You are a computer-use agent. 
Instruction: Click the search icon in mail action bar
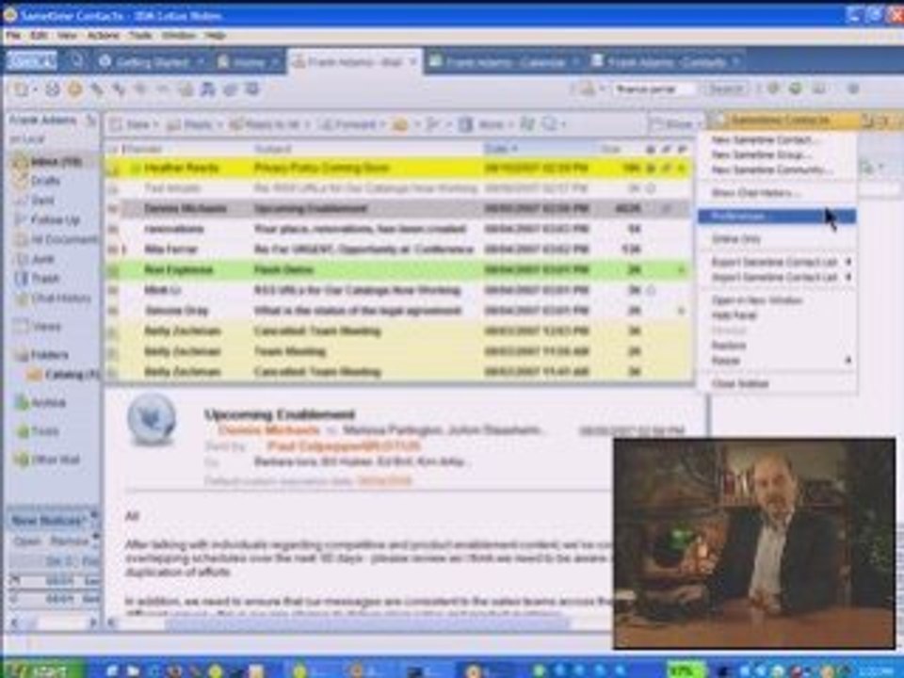click(551, 124)
